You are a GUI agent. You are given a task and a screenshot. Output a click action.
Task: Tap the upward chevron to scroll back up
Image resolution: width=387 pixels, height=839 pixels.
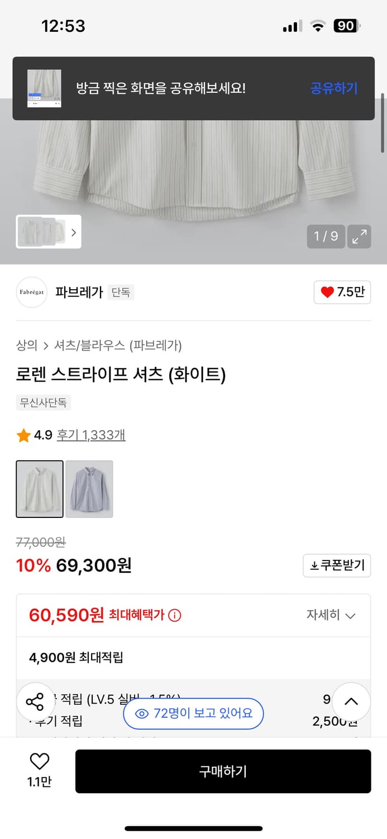pos(351,701)
